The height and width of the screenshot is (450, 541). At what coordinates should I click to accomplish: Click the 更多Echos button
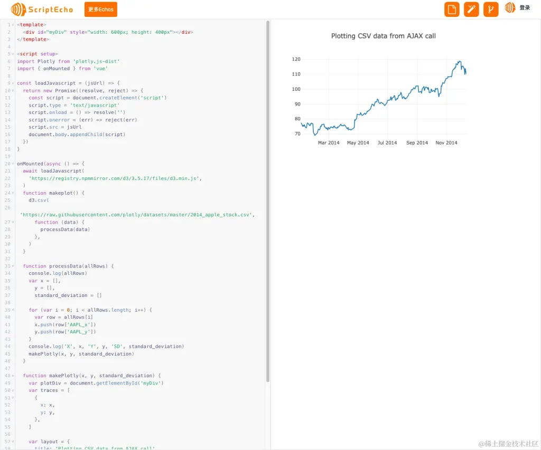point(100,9)
